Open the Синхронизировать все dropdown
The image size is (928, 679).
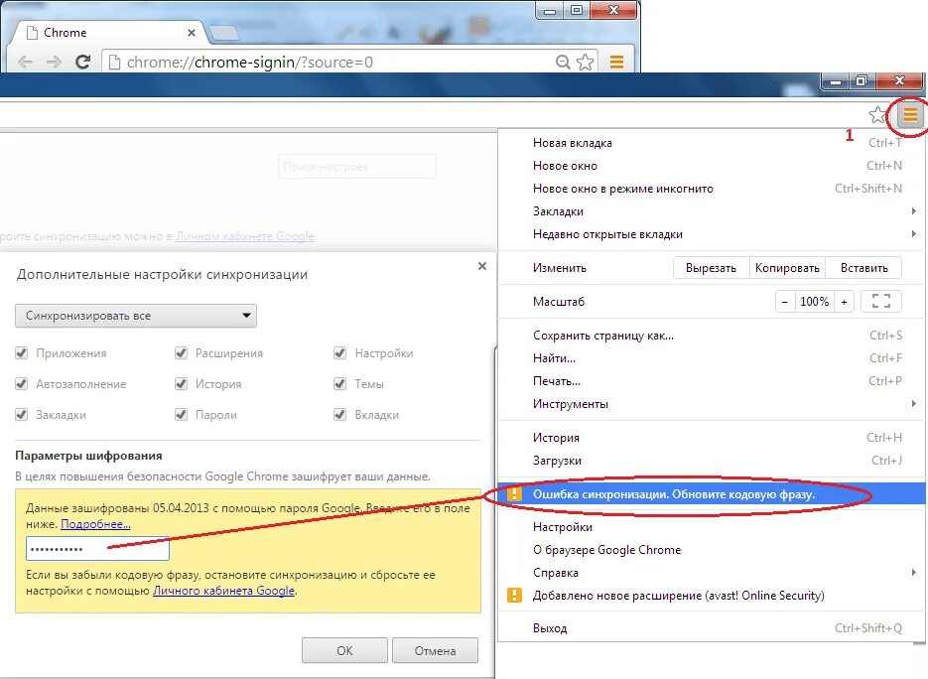click(136, 316)
